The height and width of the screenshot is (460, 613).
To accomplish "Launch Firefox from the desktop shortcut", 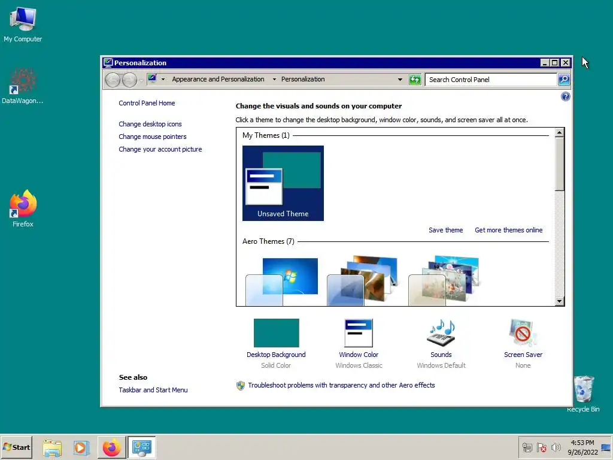I will click(x=23, y=208).
